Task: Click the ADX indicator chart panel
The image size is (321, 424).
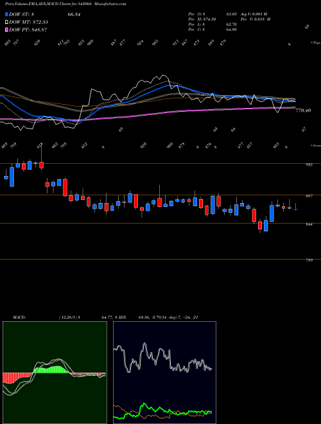Action: [164, 373]
